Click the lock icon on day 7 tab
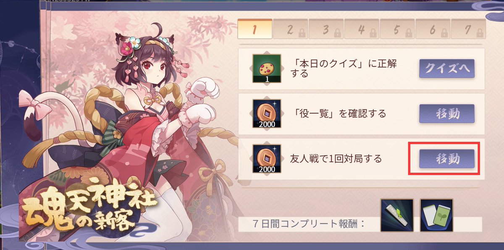The image size is (504, 250). pos(478,32)
